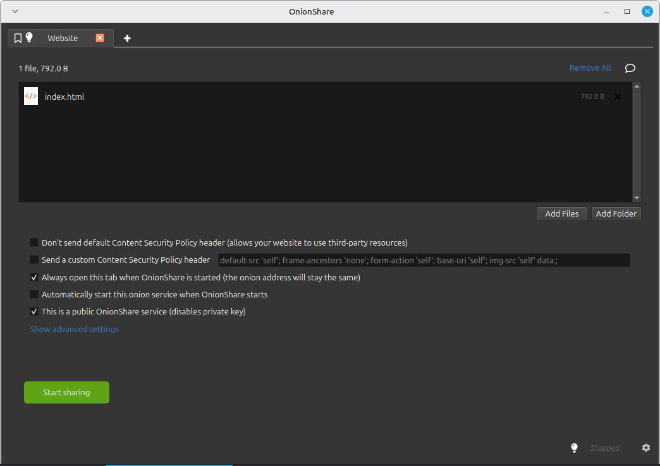Click Add Folder
The image size is (660, 466).
[616, 213]
